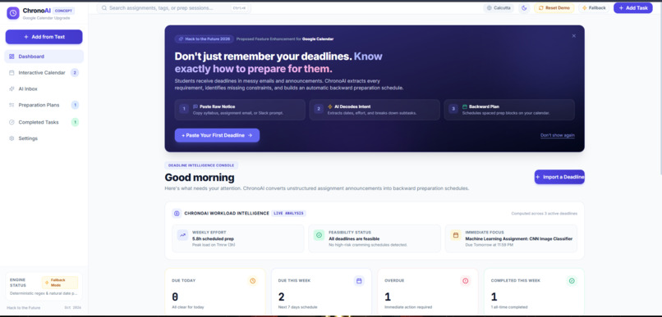Click the Paste Raw Notice step card
Viewport: 662px width, 317px height.
[240, 110]
